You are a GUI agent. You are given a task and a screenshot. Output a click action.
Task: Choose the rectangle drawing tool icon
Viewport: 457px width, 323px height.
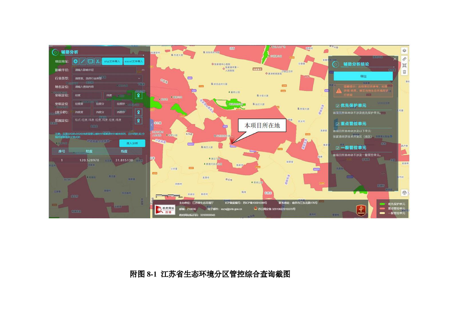click(x=90, y=62)
